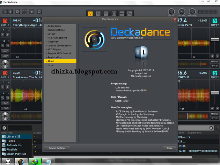
Task: Open settings with the gear icon
Action: (18, 12)
